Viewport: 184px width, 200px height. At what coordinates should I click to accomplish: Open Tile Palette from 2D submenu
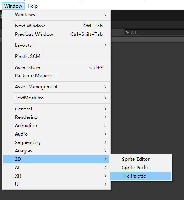pyautogui.click(x=140, y=176)
